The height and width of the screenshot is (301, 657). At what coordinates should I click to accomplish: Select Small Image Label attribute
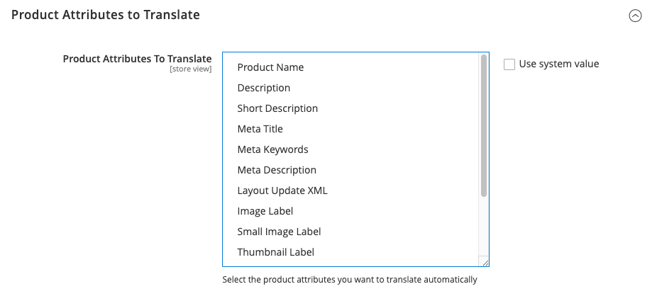[x=279, y=232]
